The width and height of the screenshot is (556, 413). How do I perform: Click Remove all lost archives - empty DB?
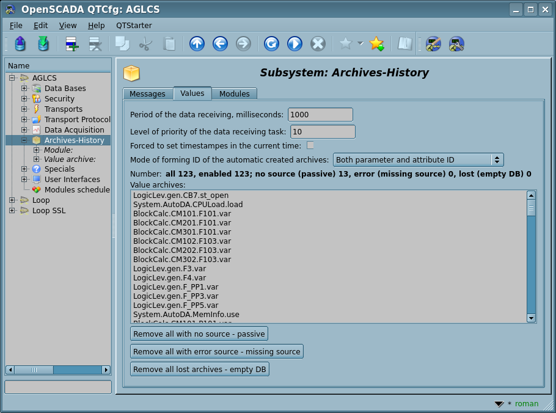coord(200,370)
